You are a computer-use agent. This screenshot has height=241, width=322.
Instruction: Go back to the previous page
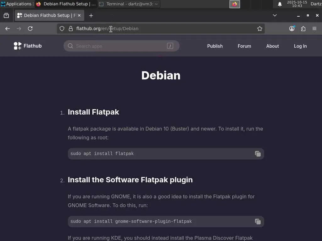[8, 29]
